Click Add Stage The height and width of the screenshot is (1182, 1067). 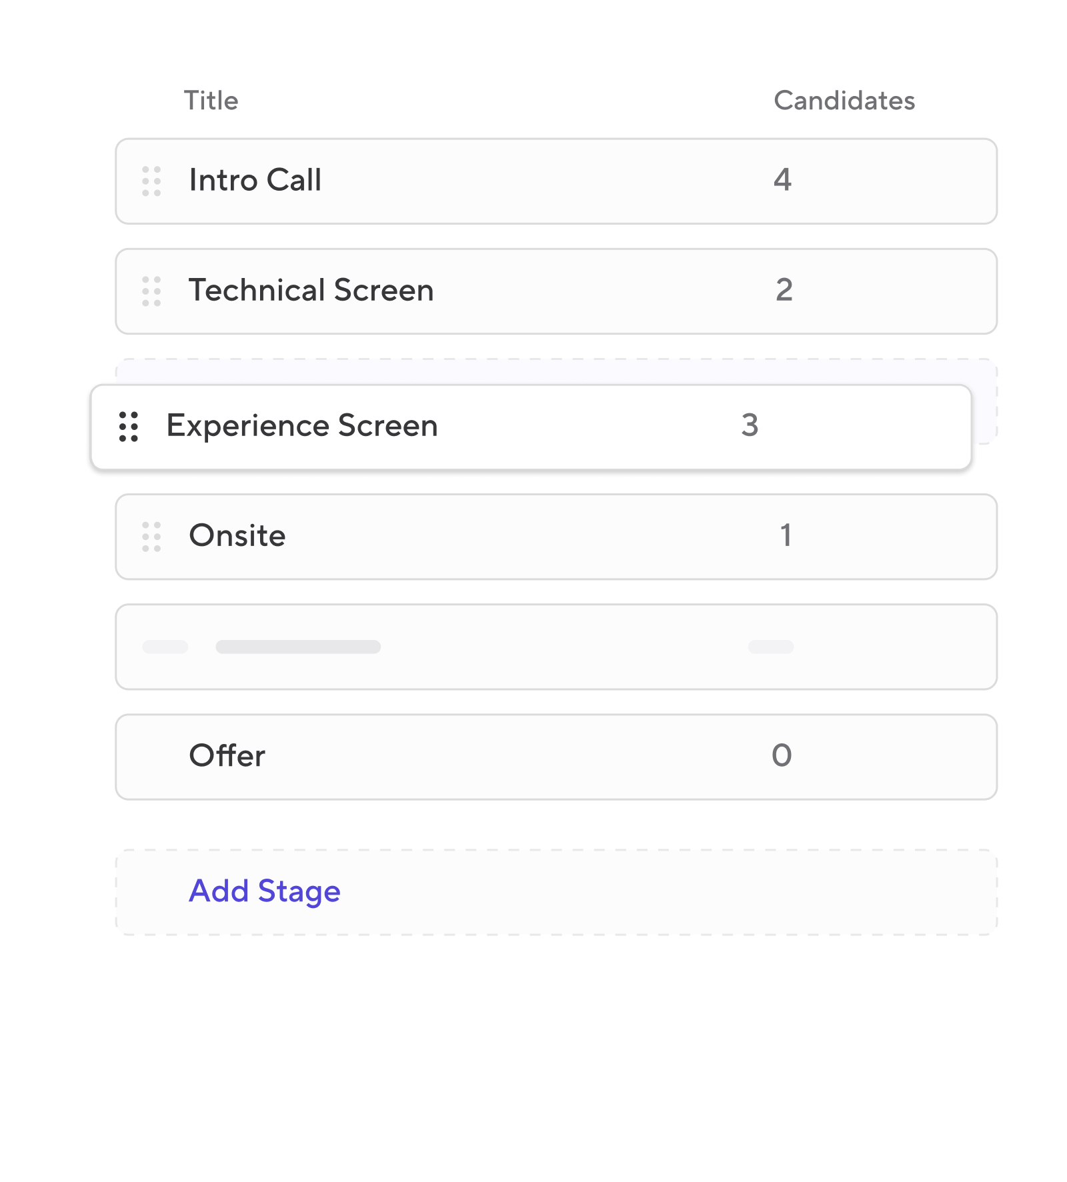264,891
